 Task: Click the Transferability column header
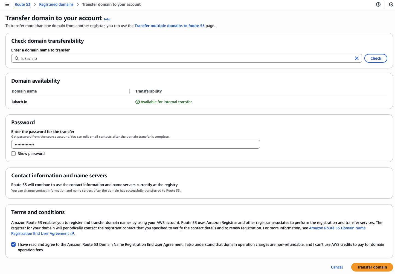point(149,91)
